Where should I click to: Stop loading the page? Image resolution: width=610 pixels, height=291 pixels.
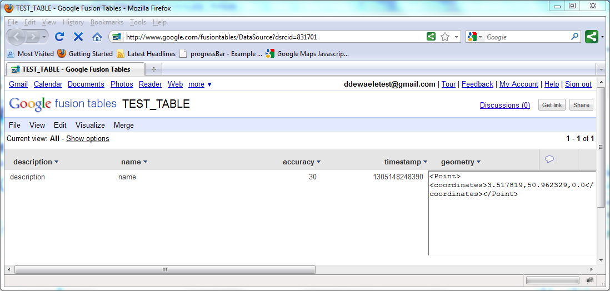(78, 37)
